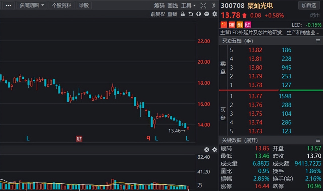
Task: Click the undo arrow icon
Action: [x=191, y=14]
